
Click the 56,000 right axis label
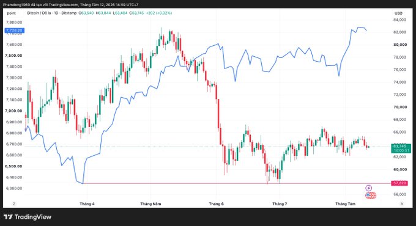[x=400, y=194]
